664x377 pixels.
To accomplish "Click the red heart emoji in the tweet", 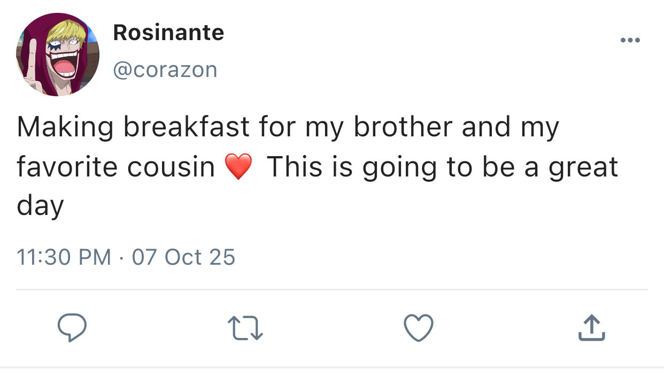I will pyautogui.click(x=238, y=167).
